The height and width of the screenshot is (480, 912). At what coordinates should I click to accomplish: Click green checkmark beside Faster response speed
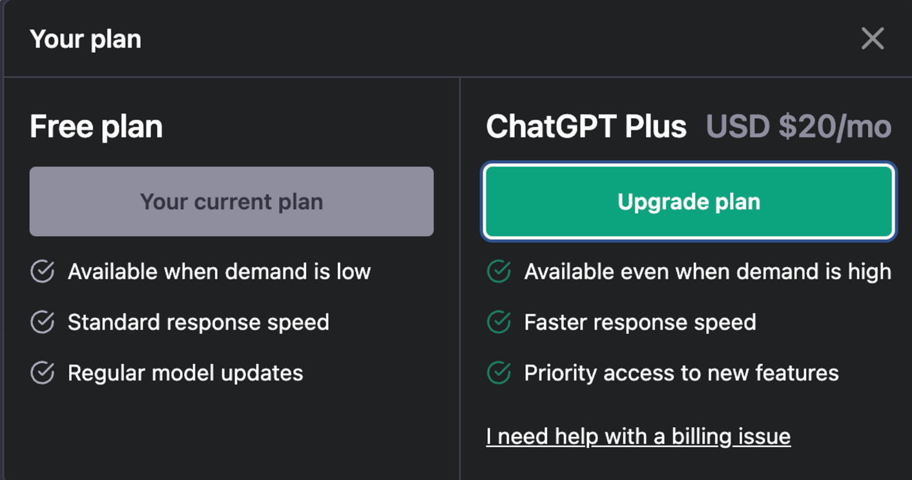pos(499,322)
